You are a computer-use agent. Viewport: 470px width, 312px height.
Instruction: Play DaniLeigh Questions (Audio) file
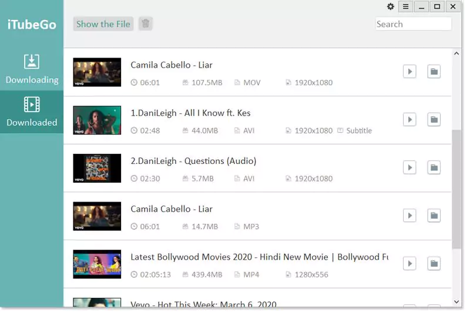coord(409,167)
